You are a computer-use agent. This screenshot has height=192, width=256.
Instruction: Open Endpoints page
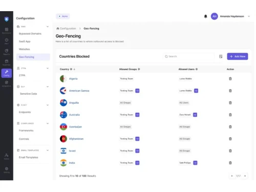(x=25, y=112)
